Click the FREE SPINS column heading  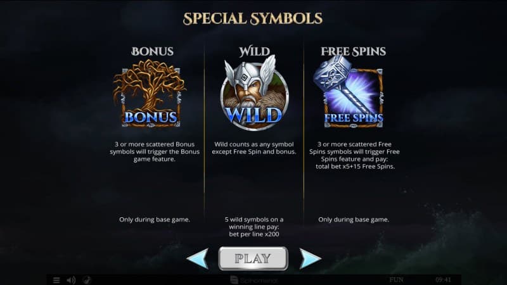(354, 51)
